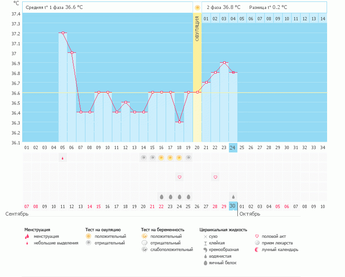This screenshot has height=277, width=345.
Task: Click the 37.4 label on temperature axis
Action: (16, 14)
